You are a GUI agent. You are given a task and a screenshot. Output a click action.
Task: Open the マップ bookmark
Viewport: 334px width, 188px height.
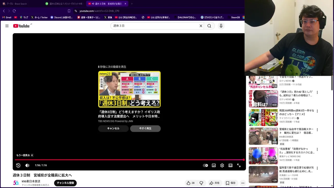(x=24, y=17)
